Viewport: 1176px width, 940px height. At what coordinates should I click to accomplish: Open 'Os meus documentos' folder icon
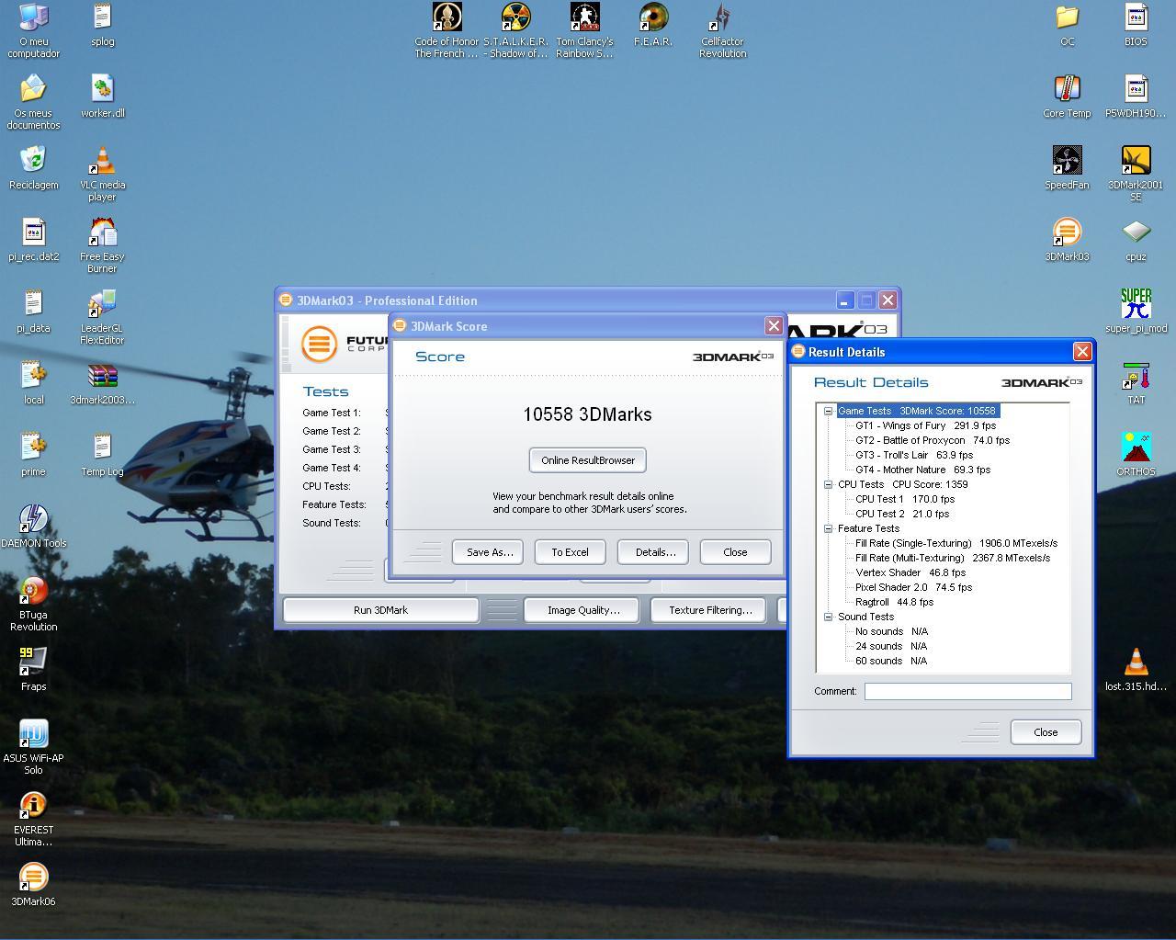(33, 88)
